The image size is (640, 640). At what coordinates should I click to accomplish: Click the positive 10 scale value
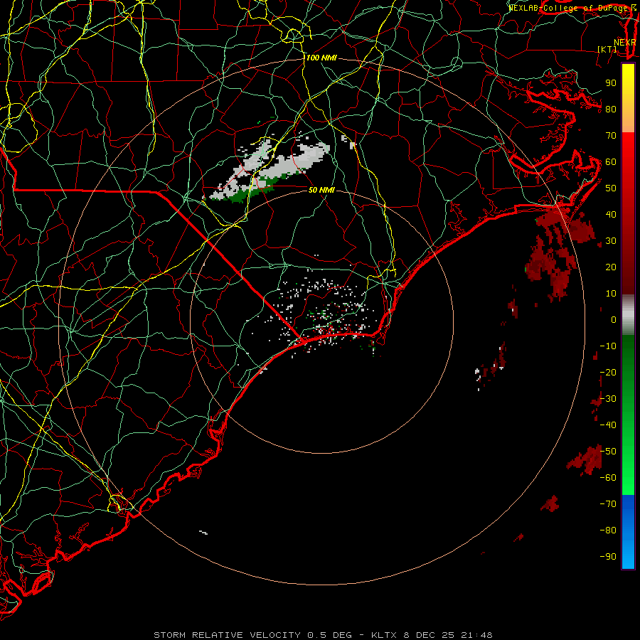(611, 294)
